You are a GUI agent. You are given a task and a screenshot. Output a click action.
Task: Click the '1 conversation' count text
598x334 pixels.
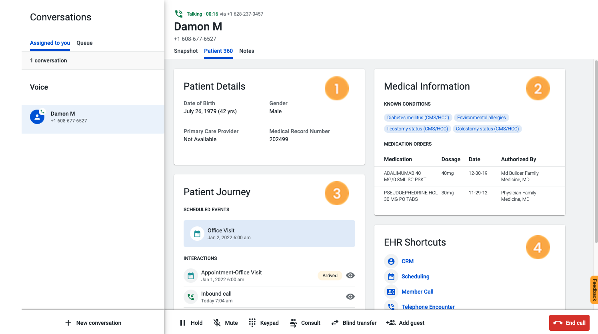click(48, 60)
